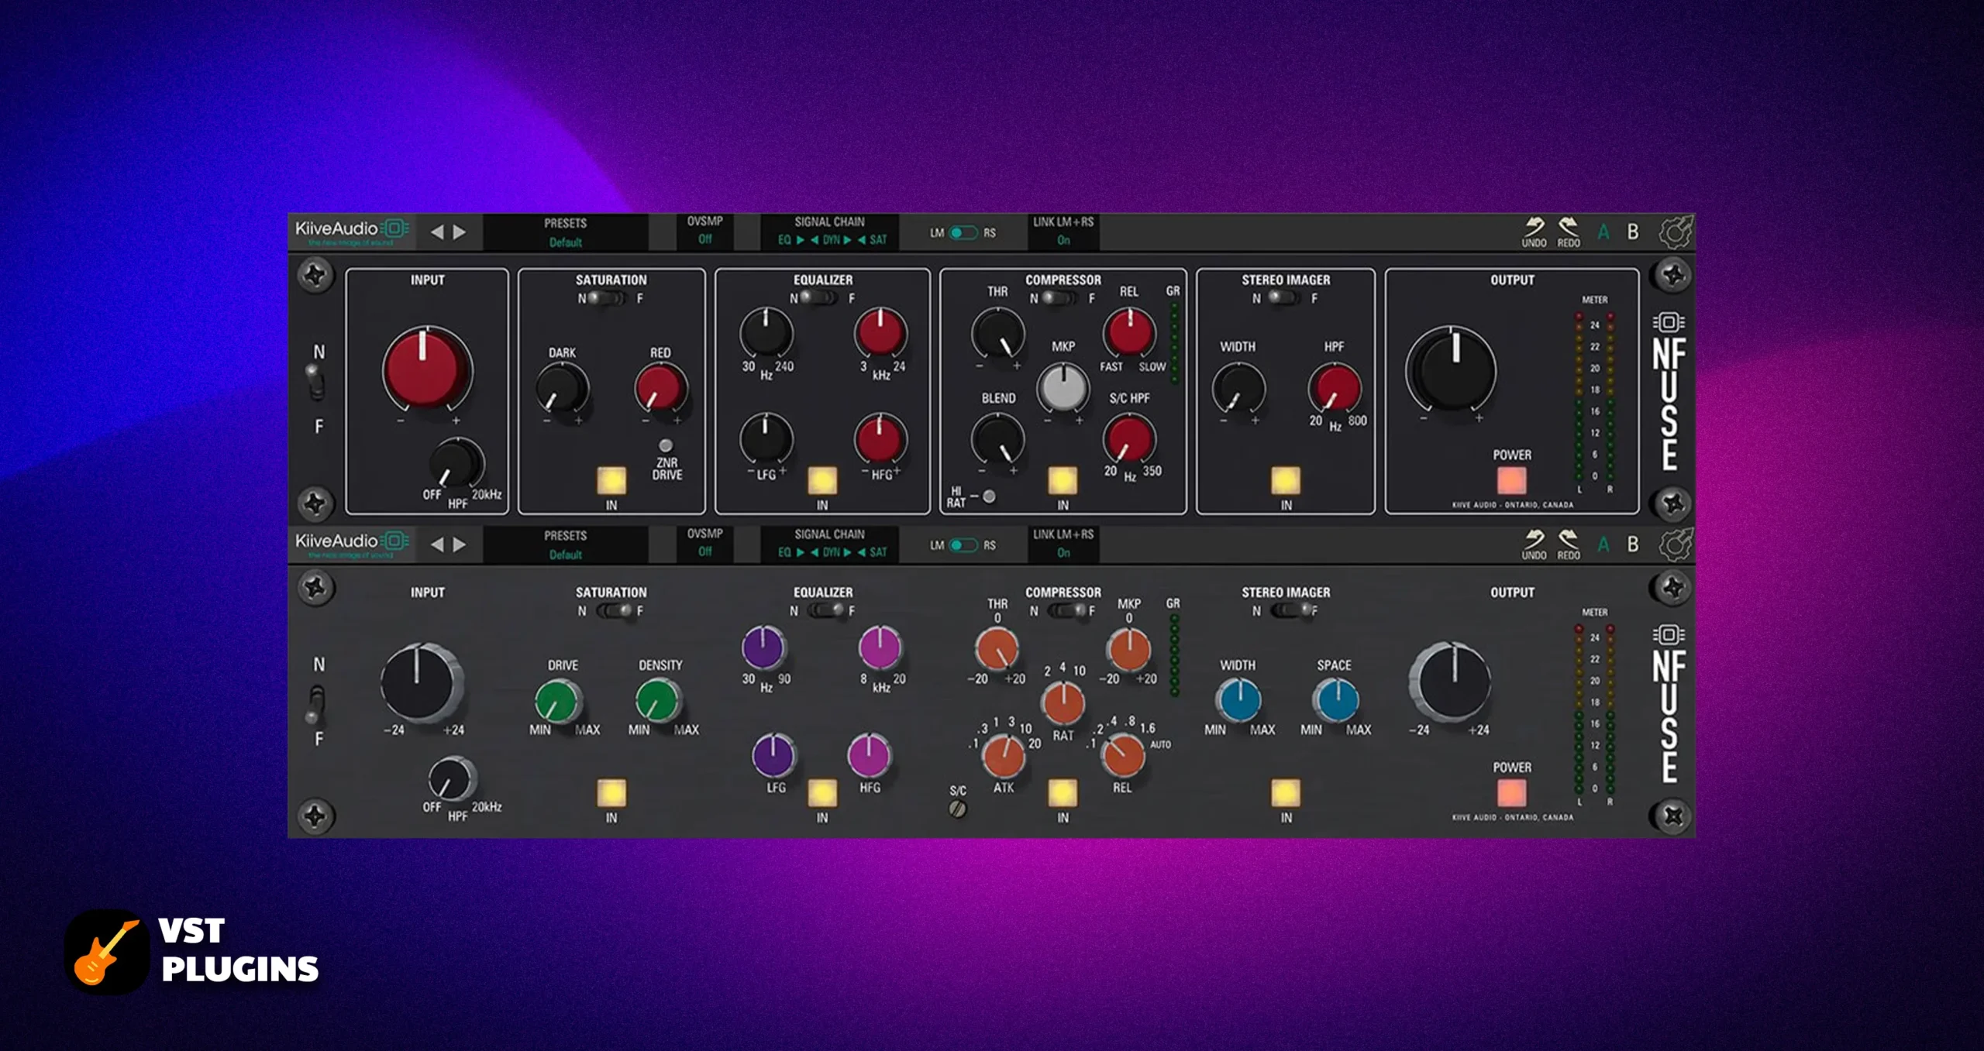Click next preset arrow in bottom plugin
The height and width of the screenshot is (1051, 1984).
(x=460, y=544)
